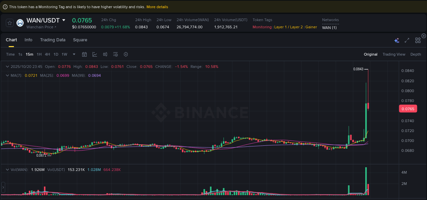Click the candle comparison indicator icon
The width and height of the screenshot is (427, 200).
[x=105, y=54]
